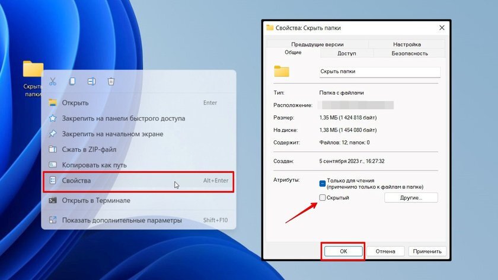Click the copy-as-path icon
Viewport: 498px width, 280px height.
(x=53, y=165)
